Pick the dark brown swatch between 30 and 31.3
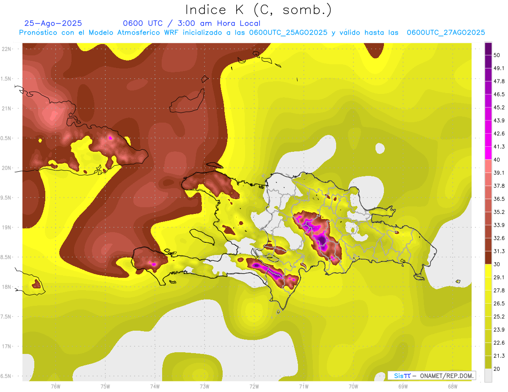Image resolution: width=508 pixels, height=392 pixels. point(488,258)
